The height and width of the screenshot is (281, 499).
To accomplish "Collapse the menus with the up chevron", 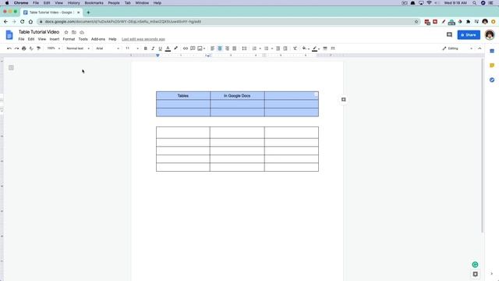I will 480,48.
